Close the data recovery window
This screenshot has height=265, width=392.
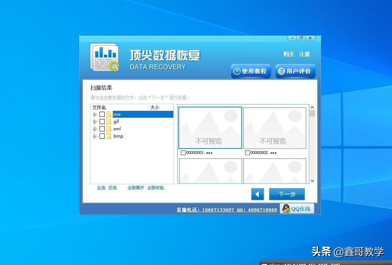(x=310, y=38)
